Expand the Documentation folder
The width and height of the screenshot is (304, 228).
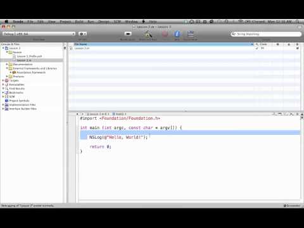click(7, 64)
